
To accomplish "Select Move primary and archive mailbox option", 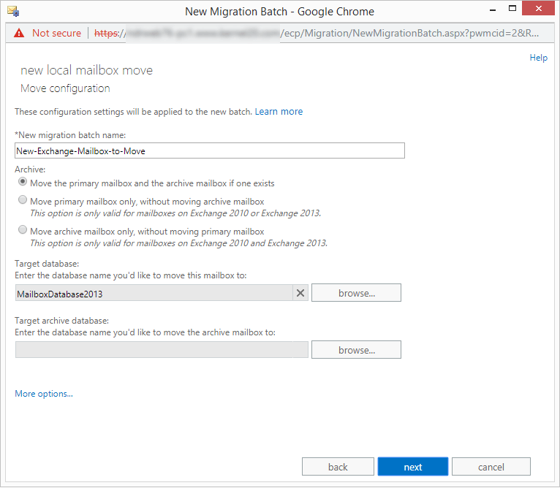I will pos(23,182).
